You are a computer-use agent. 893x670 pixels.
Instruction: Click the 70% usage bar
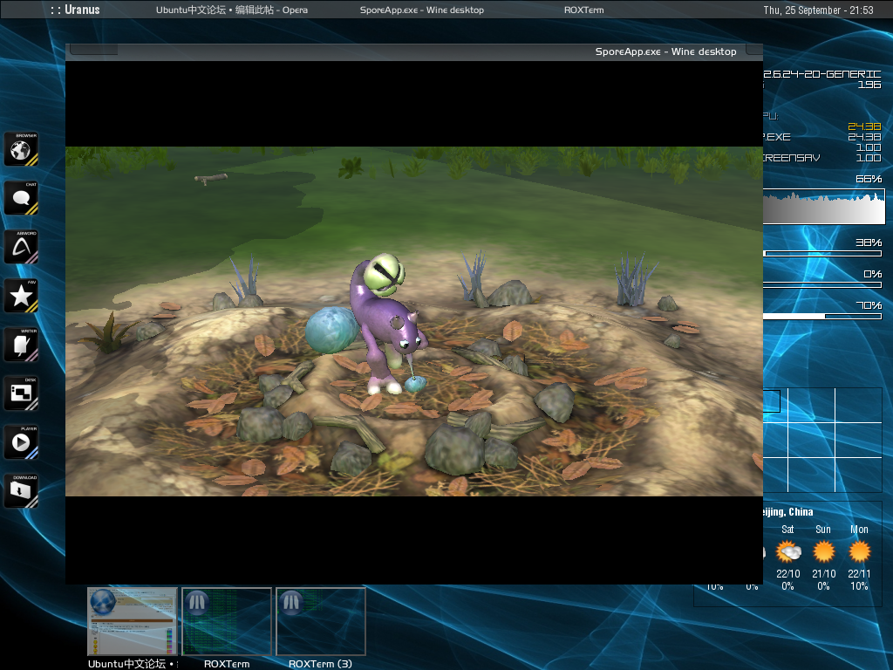pyautogui.click(x=822, y=316)
